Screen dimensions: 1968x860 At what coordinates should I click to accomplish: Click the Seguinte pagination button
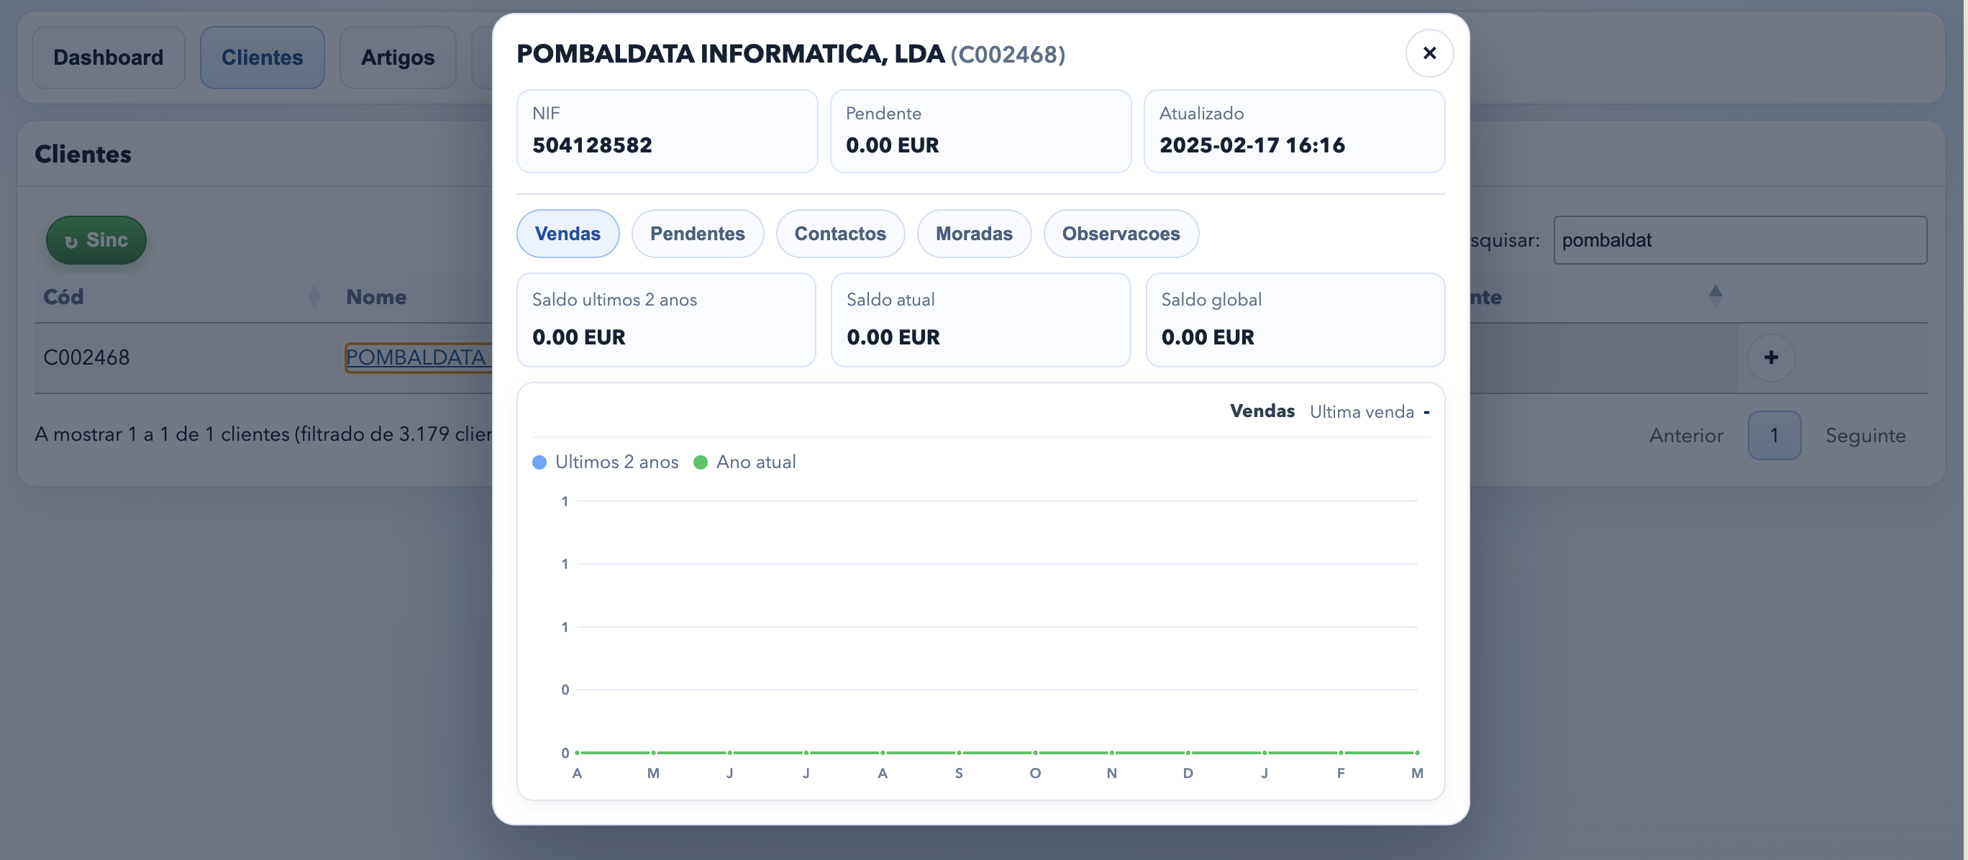click(x=1866, y=435)
